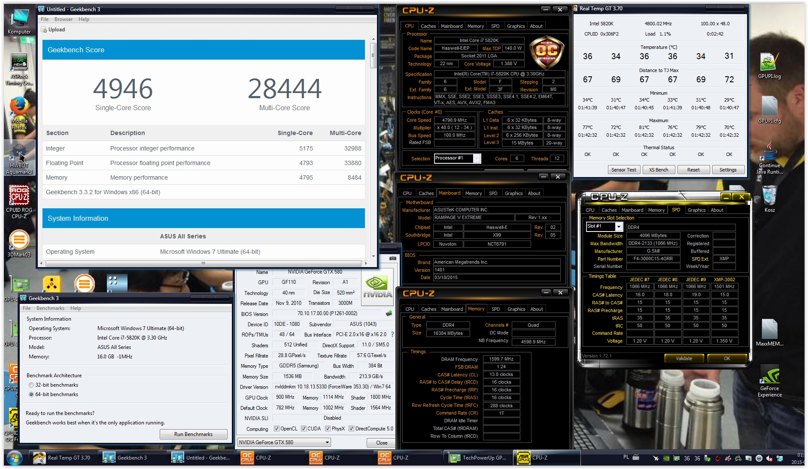808x469 pixels.
Task: Open the Kosz recycle bin
Action: pyautogui.click(x=769, y=199)
